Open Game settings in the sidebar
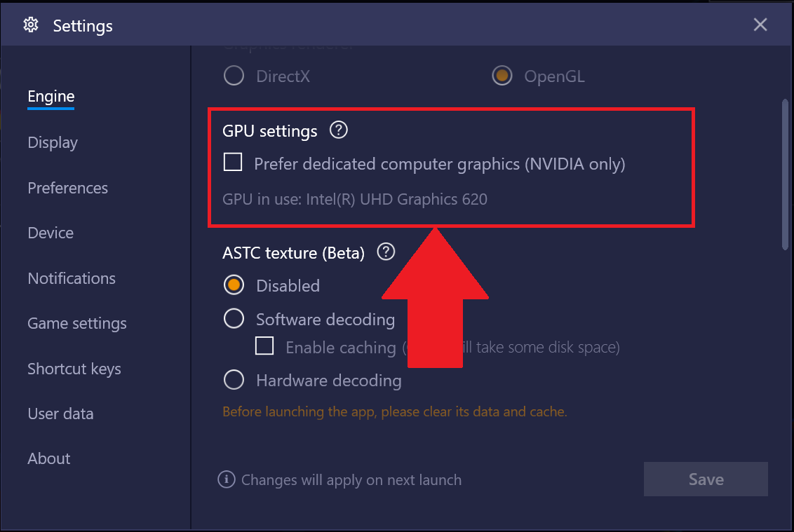Image resolution: width=794 pixels, height=532 pixels. [77, 323]
